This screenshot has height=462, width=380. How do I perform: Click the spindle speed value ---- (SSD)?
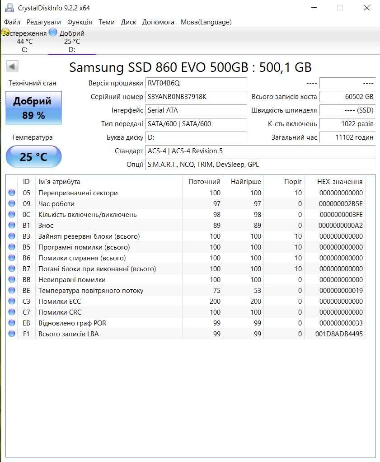pos(347,110)
